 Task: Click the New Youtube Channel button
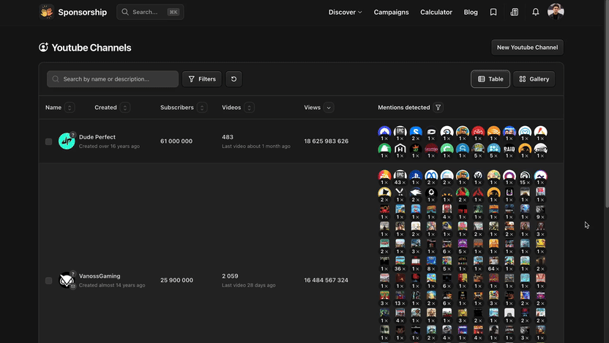tap(528, 48)
